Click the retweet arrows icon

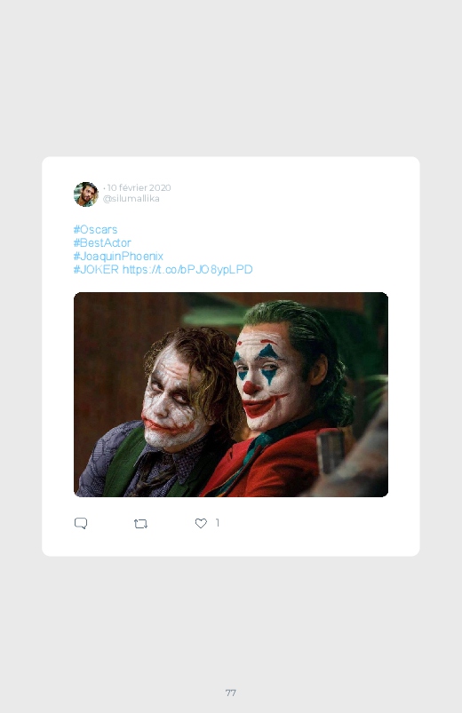[x=140, y=524]
